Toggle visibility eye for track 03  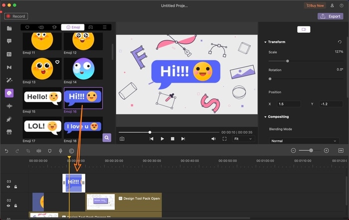click(8, 187)
